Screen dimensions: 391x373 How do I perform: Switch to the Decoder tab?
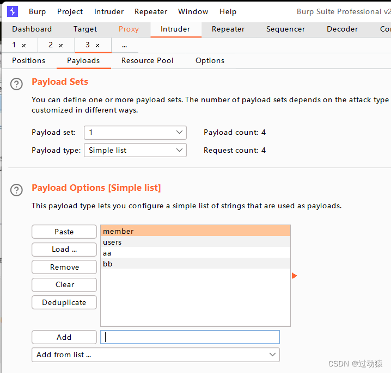pyautogui.click(x=343, y=29)
